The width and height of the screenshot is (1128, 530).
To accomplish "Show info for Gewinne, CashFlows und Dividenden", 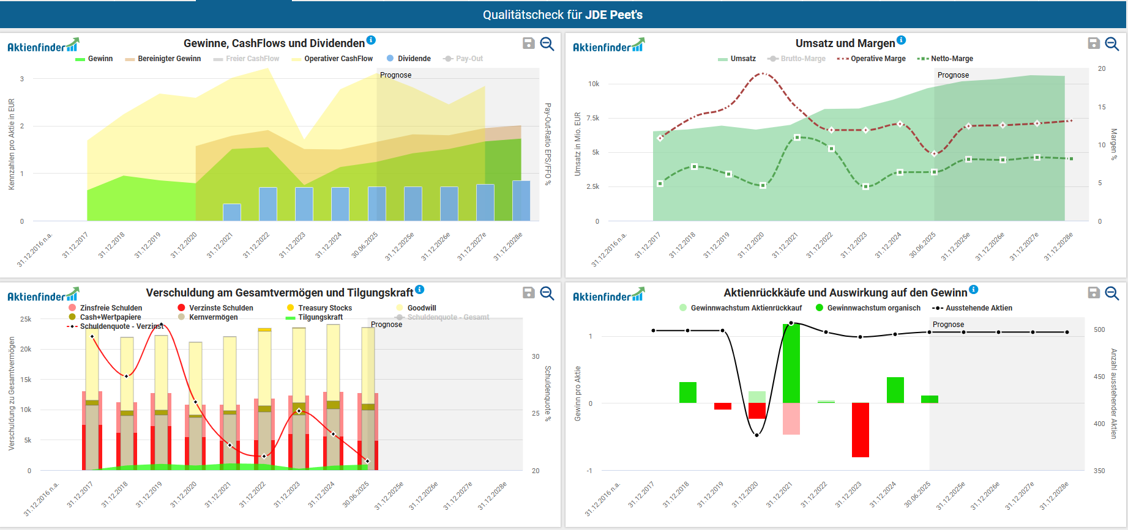I will click(x=371, y=40).
